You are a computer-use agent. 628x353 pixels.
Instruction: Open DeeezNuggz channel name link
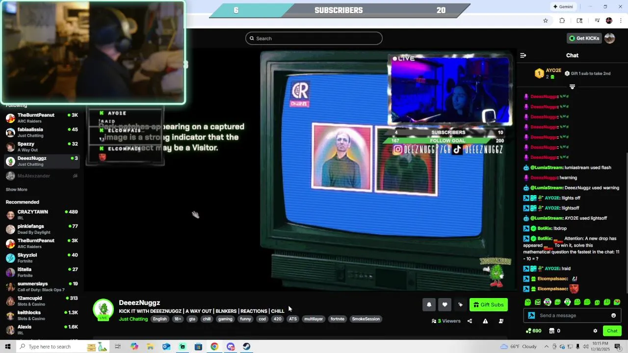pyautogui.click(x=139, y=303)
